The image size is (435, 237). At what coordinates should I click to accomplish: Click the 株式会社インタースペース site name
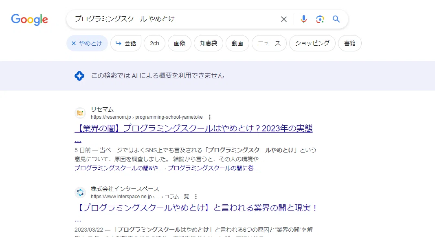125,189
